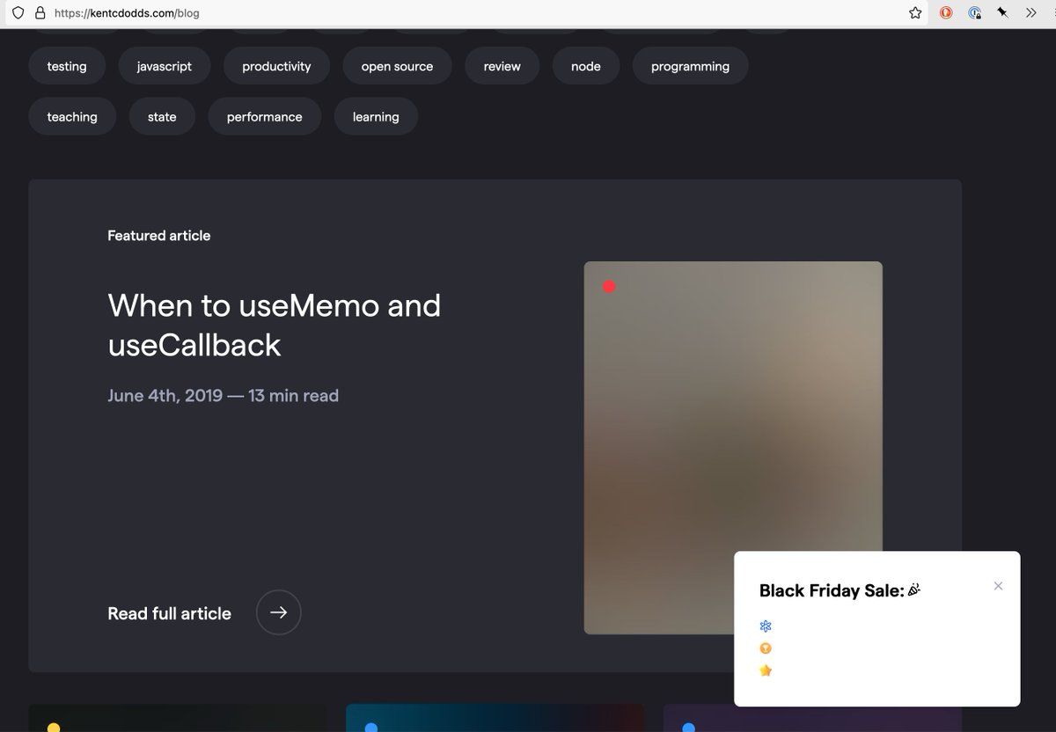This screenshot has width=1056, height=732.
Task: Close the Black Friday Sale popup
Action: click(x=998, y=586)
